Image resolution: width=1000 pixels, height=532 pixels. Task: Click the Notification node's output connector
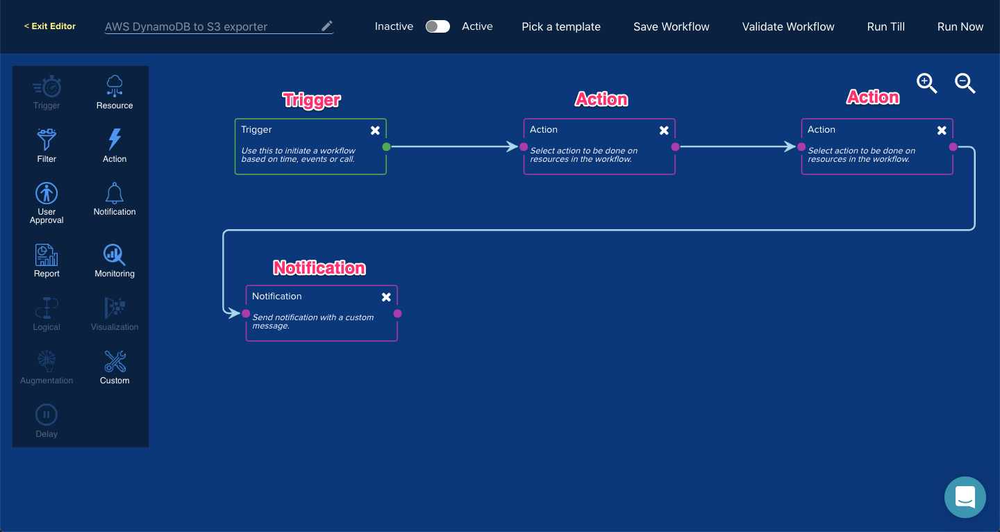(x=397, y=313)
